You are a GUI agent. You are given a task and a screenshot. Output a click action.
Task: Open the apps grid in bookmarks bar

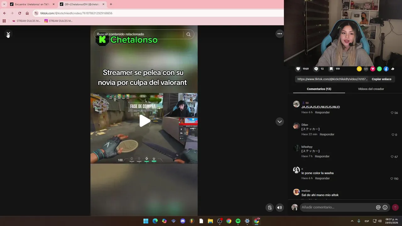coord(4,21)
